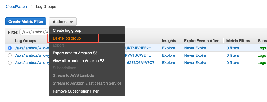
Task: Choose Remove Subscription Filter option
Action: 76,91
